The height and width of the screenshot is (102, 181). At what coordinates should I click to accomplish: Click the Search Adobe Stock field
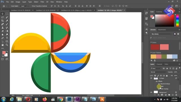tap(165, 38)
